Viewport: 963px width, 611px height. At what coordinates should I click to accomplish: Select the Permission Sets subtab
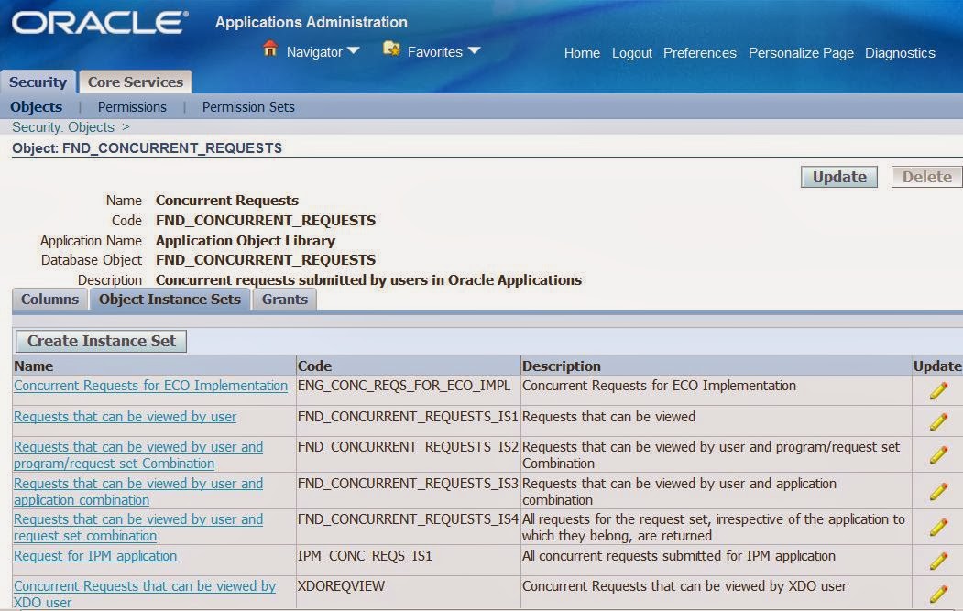248,107
